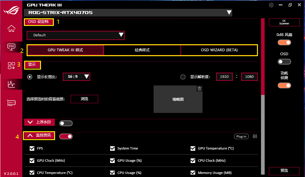The image size is (305, 177).
Task: Click the OSD 设定档 heading
Action: (x=38, y=22)
